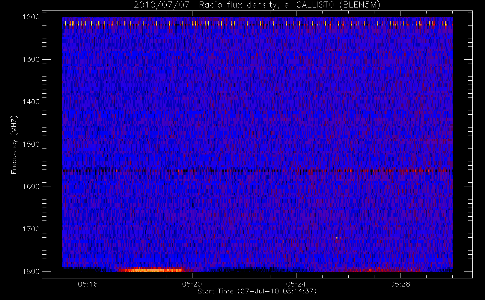This screenshot has width=485, height=300.
Task: Click the 1300 frequency tick label
Action: [x=31, y=59]
